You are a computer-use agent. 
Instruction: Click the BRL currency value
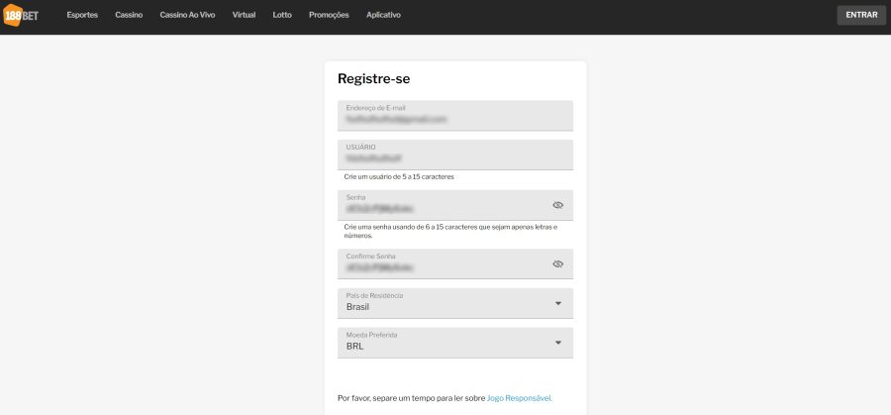[x=354, y=347]
